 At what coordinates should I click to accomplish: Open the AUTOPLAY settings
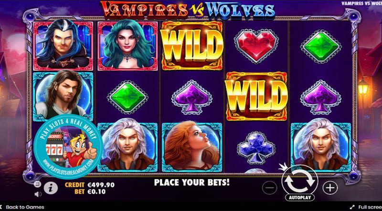click(300, 197)
